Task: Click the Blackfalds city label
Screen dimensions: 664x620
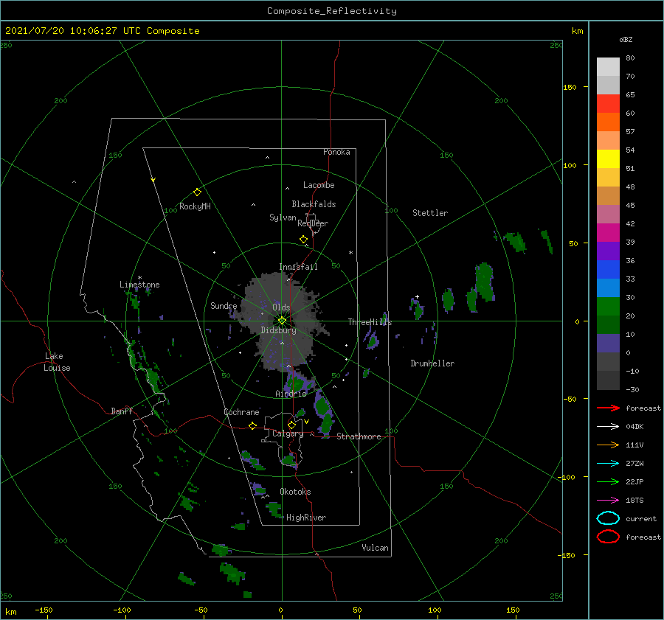Action: point(314,204)
